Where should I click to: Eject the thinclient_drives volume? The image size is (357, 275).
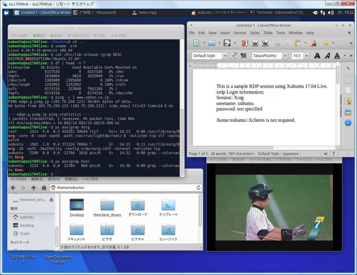(x=51, y=199)
